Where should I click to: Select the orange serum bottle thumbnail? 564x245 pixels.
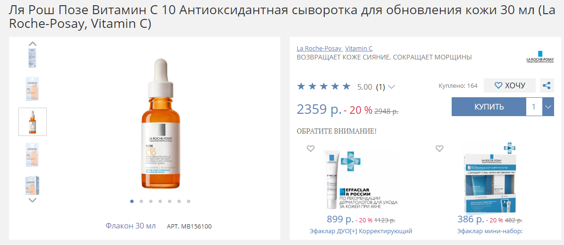coord(33,122)
